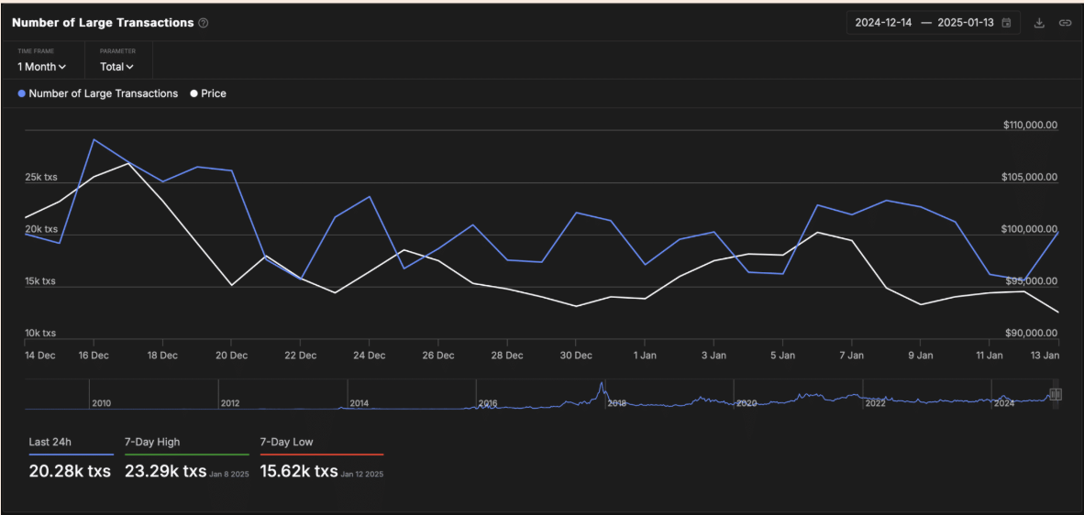Download the chart data
This screenshot has width=1084, height=515.
pyautogui.click(x=1038, y=23)
